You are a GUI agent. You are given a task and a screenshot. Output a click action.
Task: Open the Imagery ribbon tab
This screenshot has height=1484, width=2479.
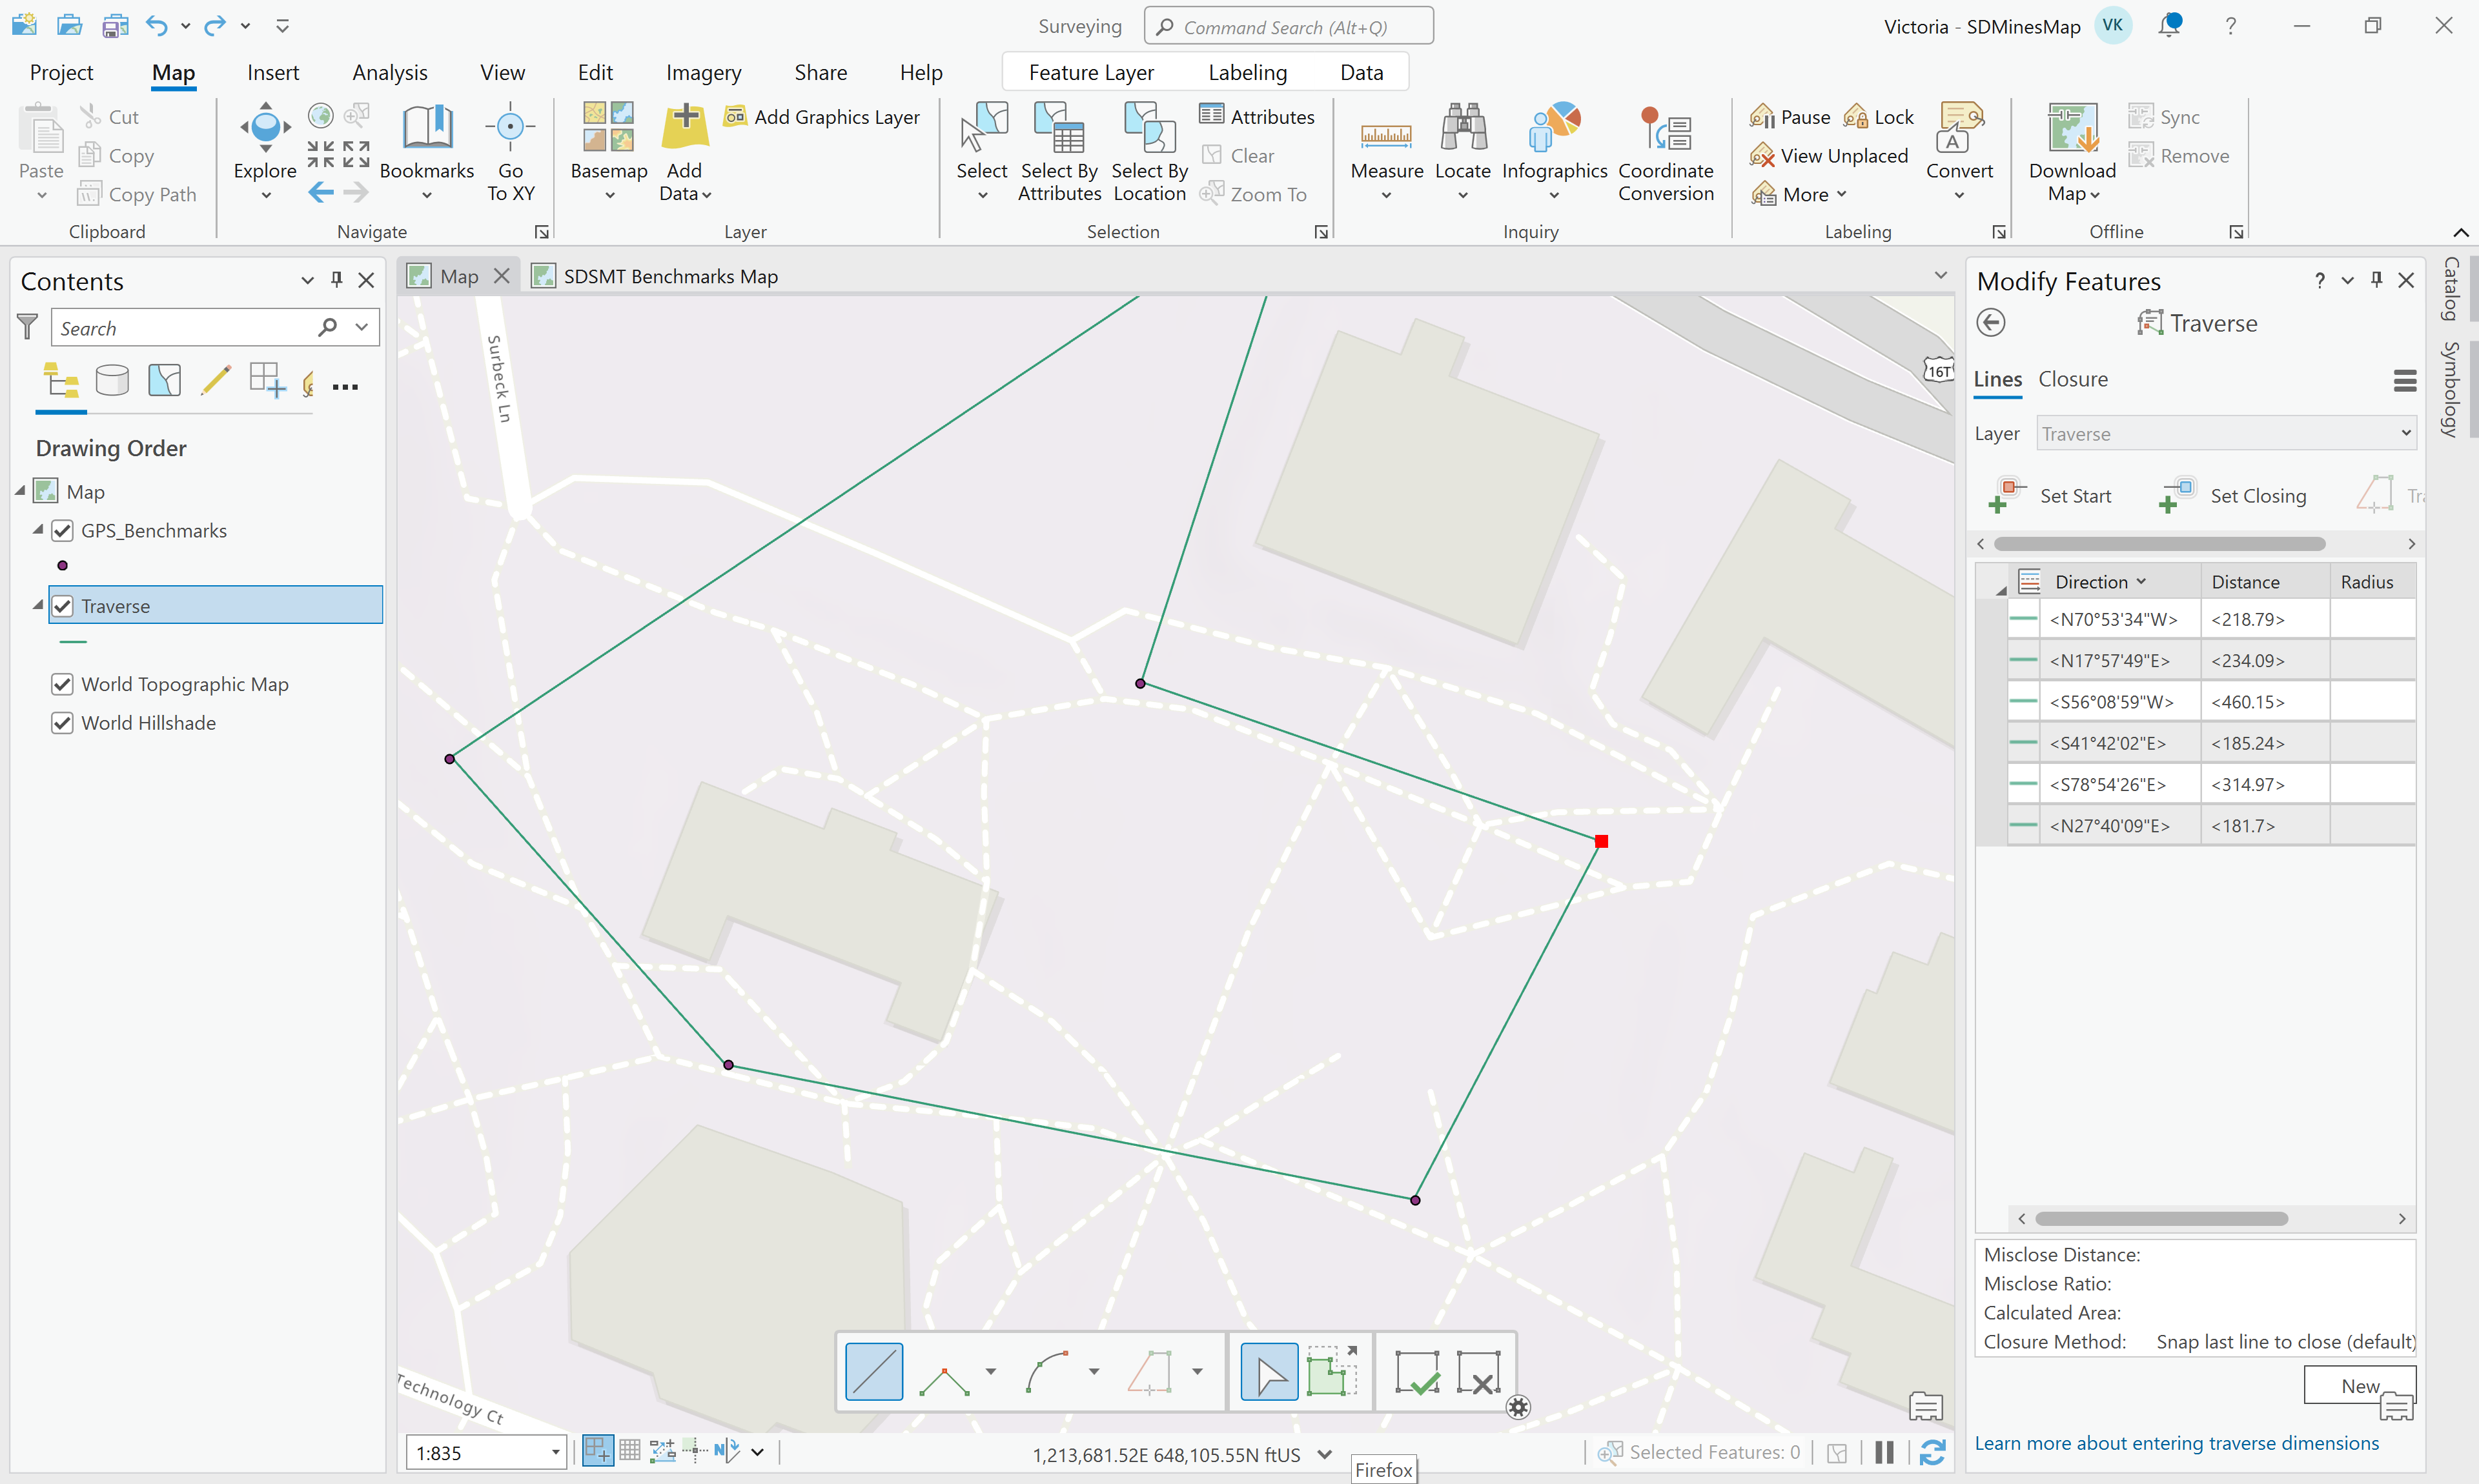703,72
